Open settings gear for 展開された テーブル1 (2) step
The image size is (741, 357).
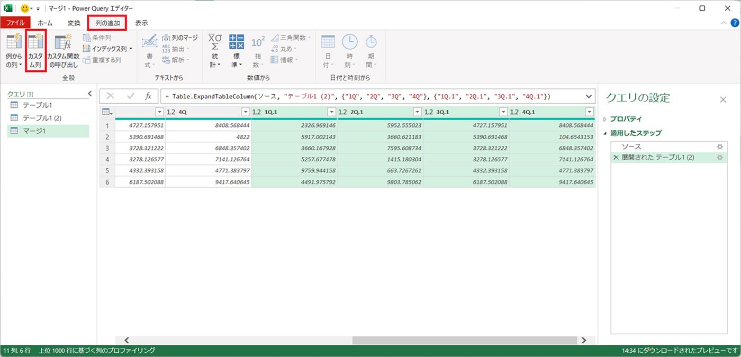coord(719,158)
